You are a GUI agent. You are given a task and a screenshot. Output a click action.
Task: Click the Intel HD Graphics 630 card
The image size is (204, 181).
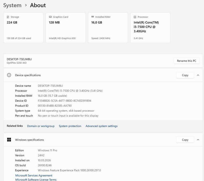pyautogui.click(x=66, y=28)
